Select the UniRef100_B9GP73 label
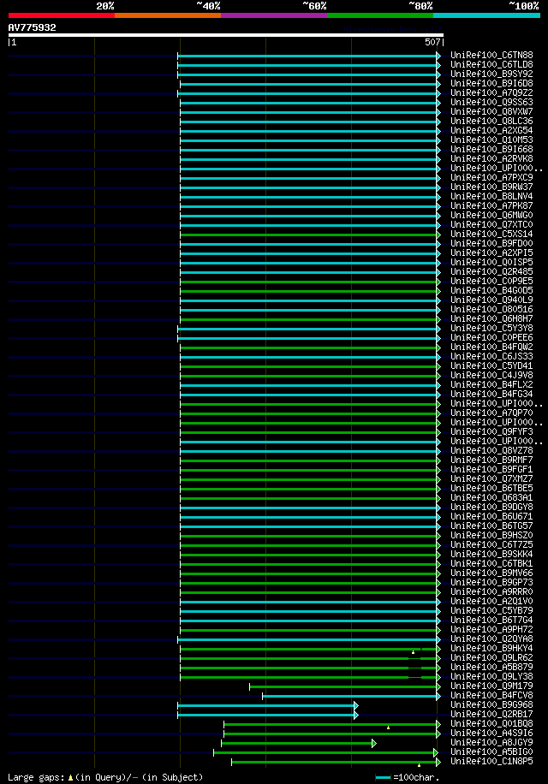This screenshot has height=784, width=548. point(491,582)
